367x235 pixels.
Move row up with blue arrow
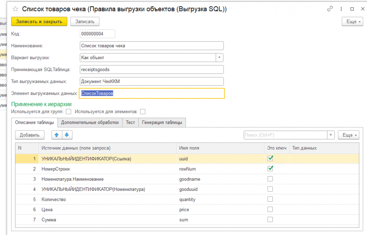(57, 135)
